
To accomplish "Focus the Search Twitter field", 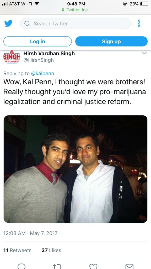I will (75, 23).
